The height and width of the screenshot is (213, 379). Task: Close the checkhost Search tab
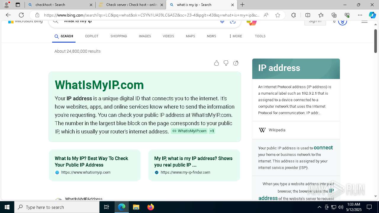point(91,5)
